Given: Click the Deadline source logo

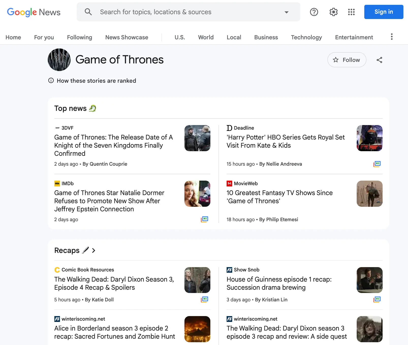Looking at the screenshot, I should click(229, 128).
